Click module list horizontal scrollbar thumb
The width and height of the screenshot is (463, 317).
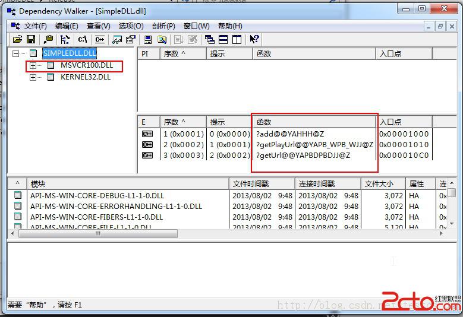point(98,233)
